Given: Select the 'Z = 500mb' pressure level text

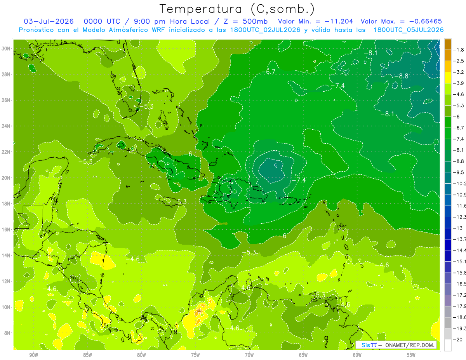Looking at the screenshot, I should 245,21.
